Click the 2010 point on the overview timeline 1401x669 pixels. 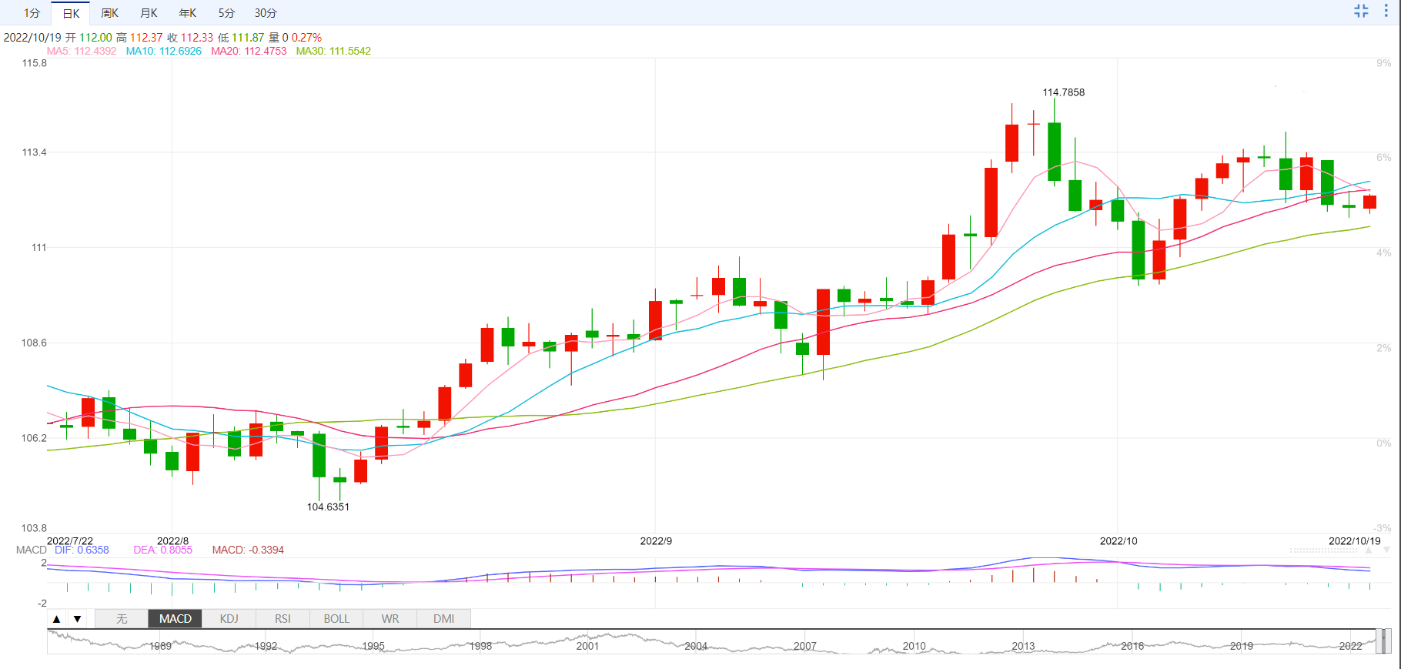tap(914, 645)
